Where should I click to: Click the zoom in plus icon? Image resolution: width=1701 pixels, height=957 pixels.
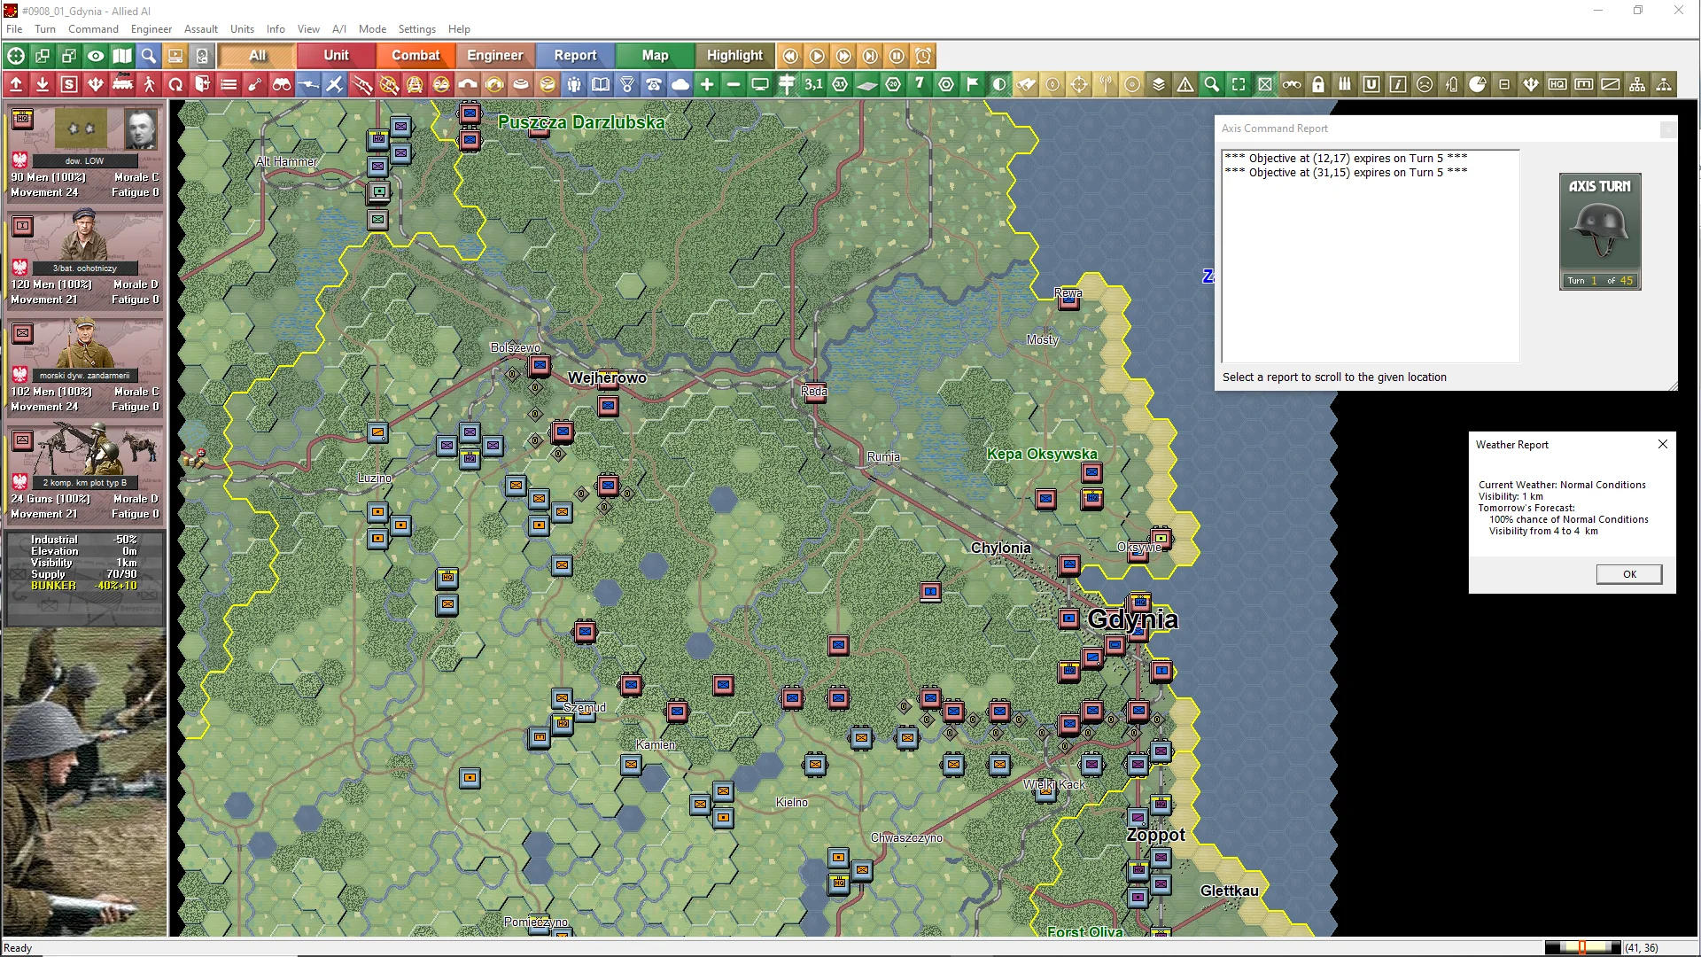[x=707, y=85]
